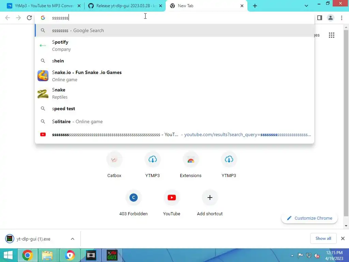Toggle the side panel icon
The image size is (349, 262).
click(320, 18)
